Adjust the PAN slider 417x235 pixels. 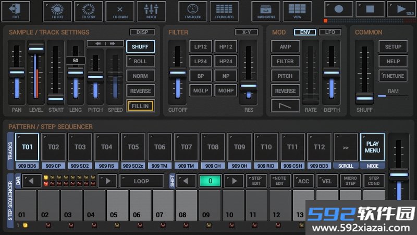17,73
